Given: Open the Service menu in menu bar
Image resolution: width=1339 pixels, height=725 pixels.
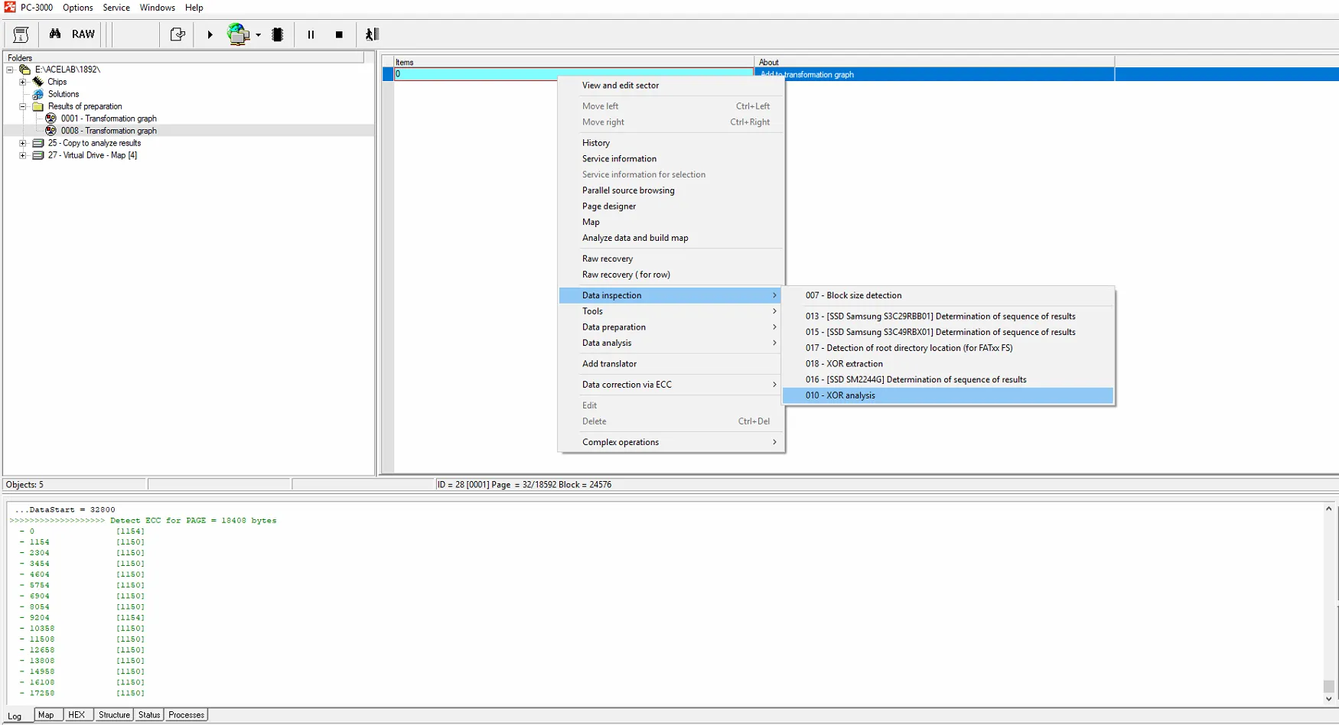Looking at the screenshot, I should click(x=116, y=8).
